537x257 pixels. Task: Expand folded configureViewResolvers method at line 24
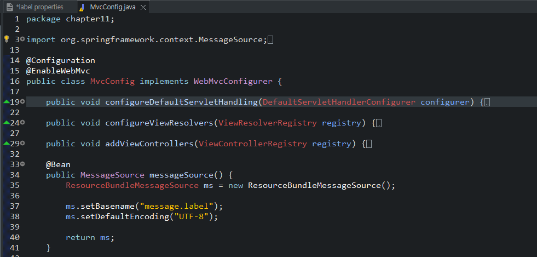(x=22, y=122)
